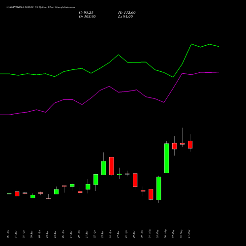Click the 06 Apr date axis label
This screenshot has height=246, width=246.
click(8, 234)
